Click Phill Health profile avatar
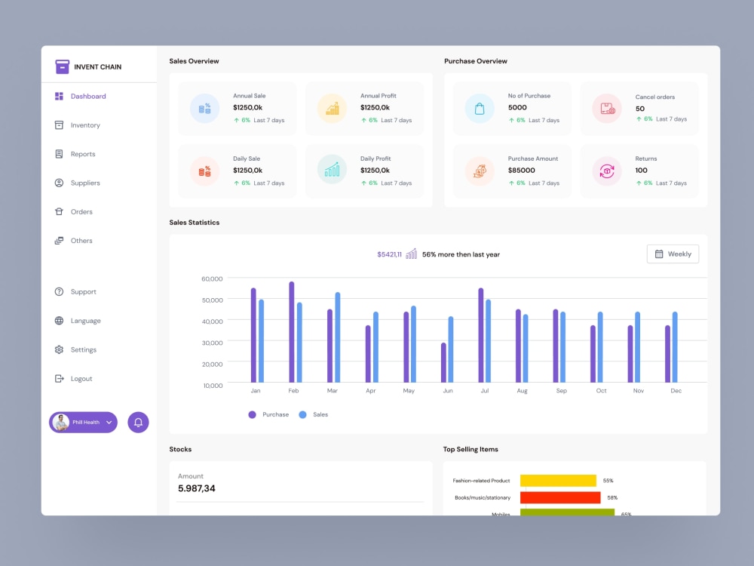Image resolution: width=754 pixels, height=566 pixels. click(61, 422)
